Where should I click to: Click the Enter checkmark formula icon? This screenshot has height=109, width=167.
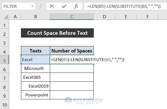pos(64,6)
